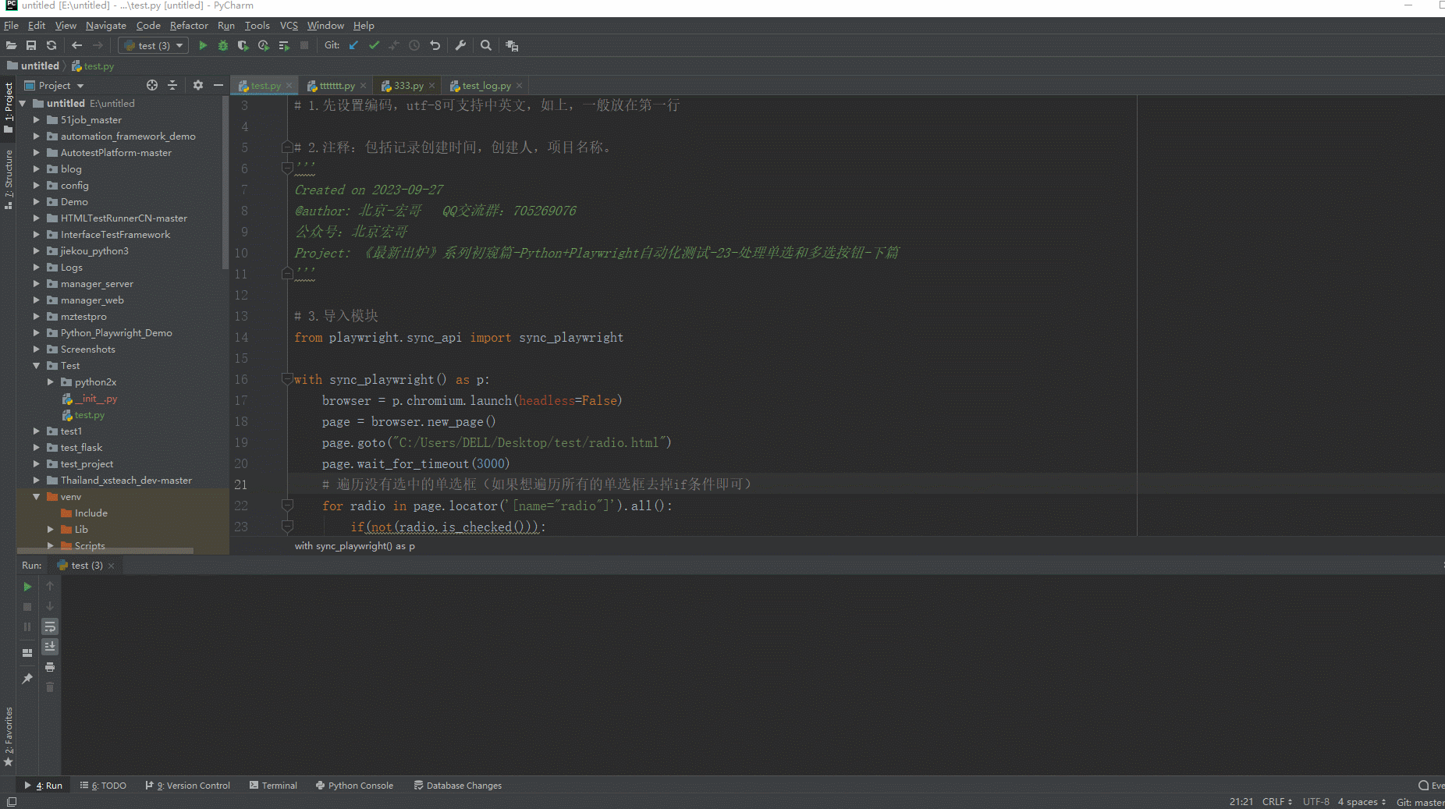
Task: Select __init__.py in project tree
Action: tap(95, 399)
